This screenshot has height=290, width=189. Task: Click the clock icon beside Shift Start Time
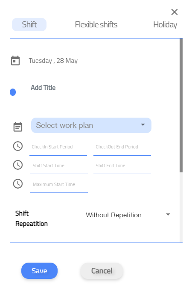(x=18, y=165)
